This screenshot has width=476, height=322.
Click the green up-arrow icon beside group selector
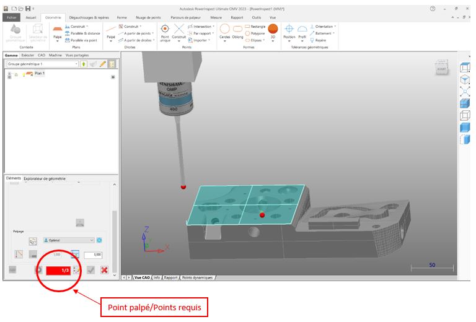(84, 64)
